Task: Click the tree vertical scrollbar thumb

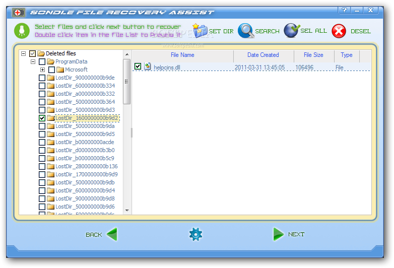Action: point(127,82)
